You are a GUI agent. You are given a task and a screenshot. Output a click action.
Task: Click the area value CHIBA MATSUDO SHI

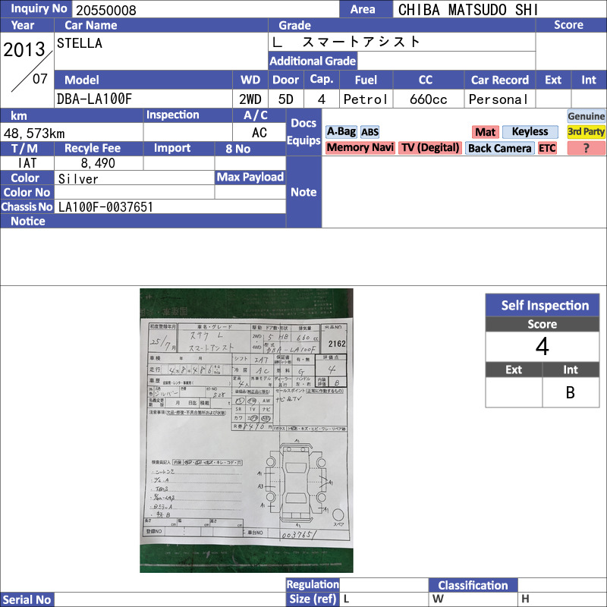tap(468, 10)
